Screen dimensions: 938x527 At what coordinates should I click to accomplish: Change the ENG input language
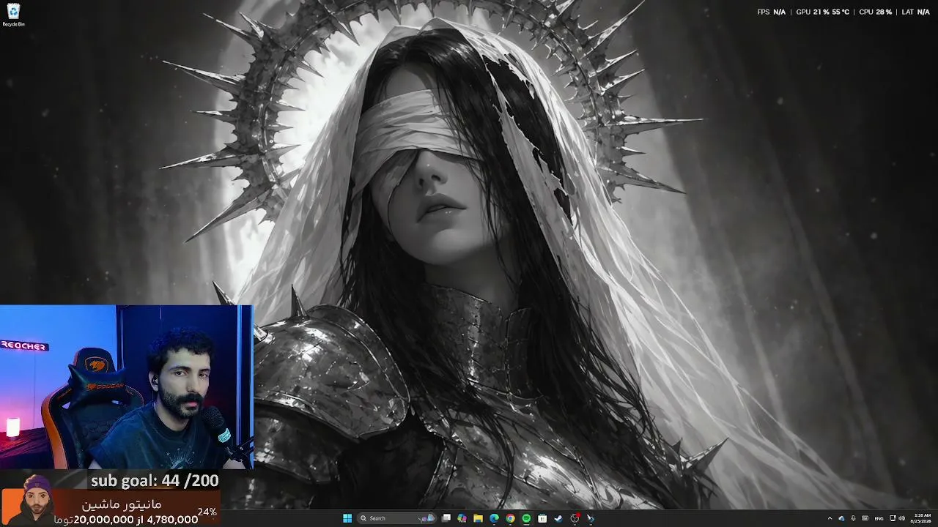[879, 518]
